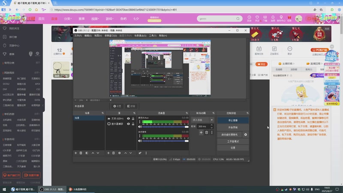This screenshot has width=343, height=193.
Task: Open Douyu tasks gift icon
Action: [x=289, y=18]
